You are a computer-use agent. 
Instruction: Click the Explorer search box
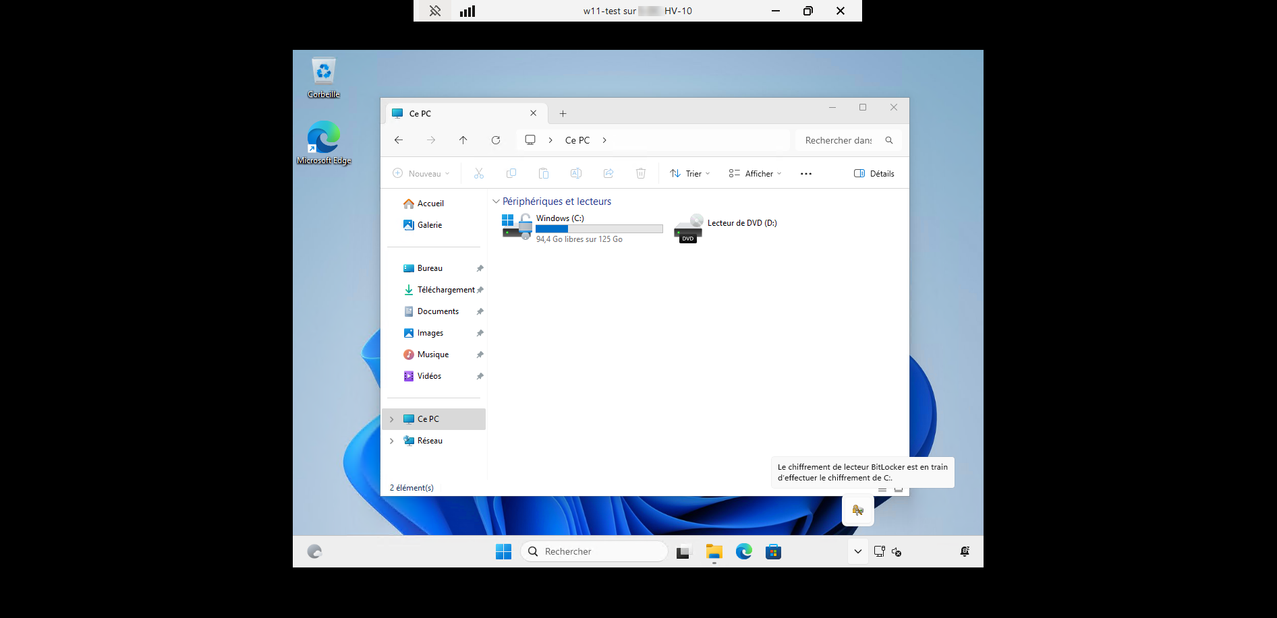point(839,140)
